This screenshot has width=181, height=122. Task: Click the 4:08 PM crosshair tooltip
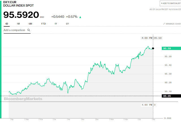click(x=152, y=38)
